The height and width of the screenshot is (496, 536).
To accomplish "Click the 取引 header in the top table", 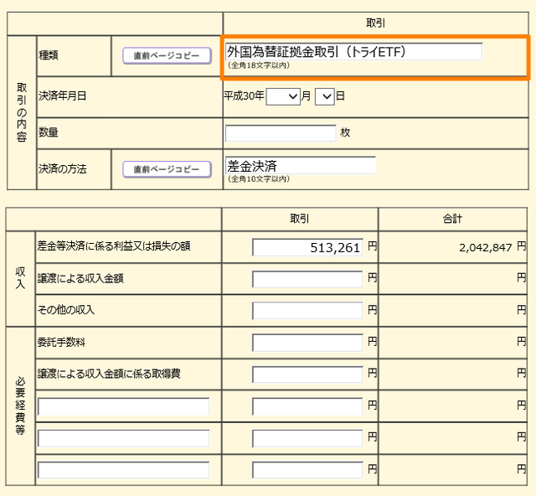I will [x=375, y=23].
